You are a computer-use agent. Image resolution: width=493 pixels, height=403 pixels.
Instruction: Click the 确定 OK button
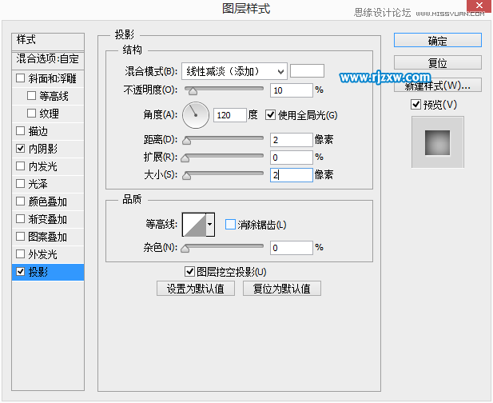(x=438, y=40)
